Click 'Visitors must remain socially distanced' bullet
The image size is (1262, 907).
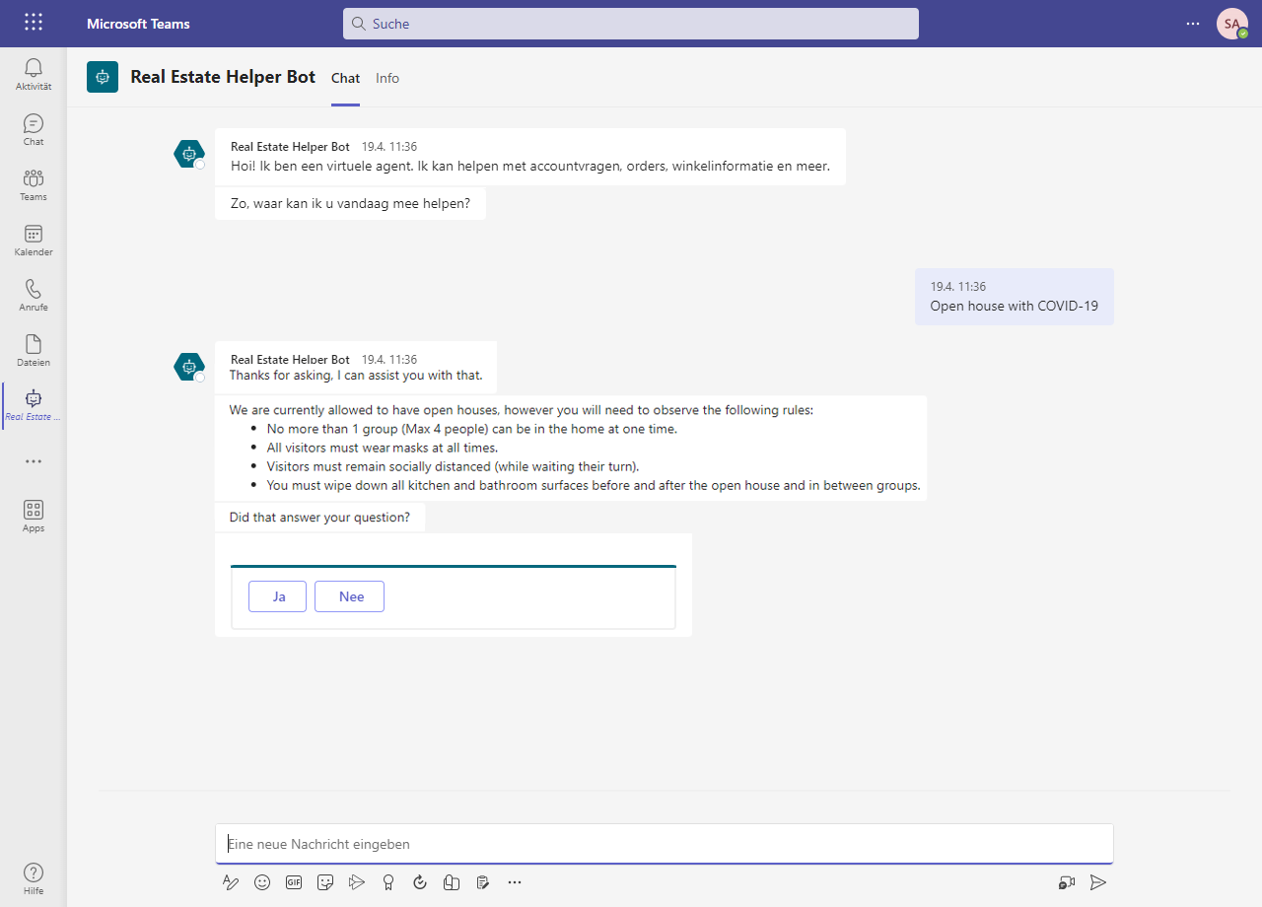point(453,466)
